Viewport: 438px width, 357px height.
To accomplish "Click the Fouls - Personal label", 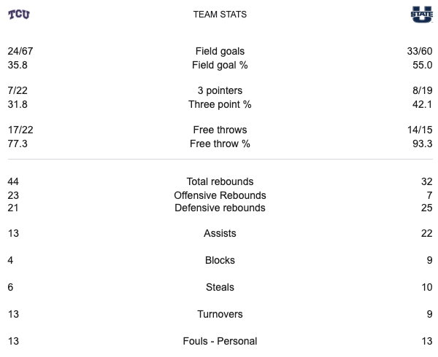I will click(220, 341).
